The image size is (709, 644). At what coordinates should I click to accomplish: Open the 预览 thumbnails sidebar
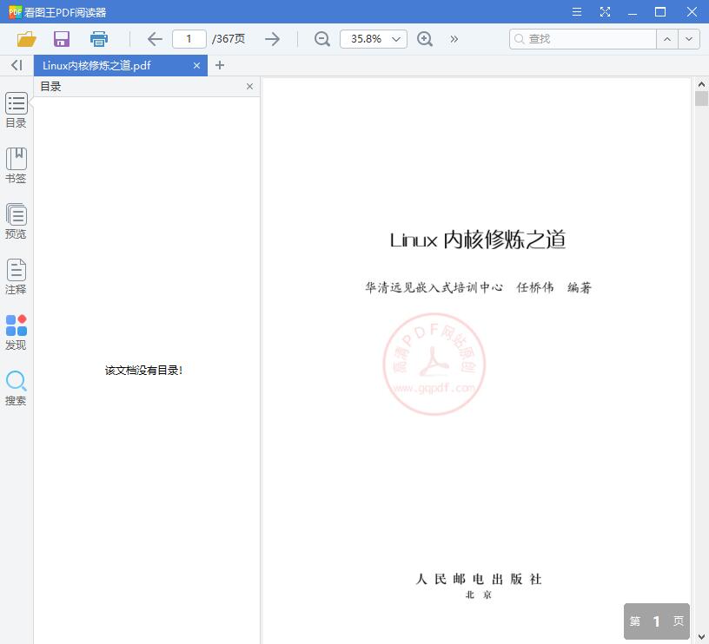click(x=16, y=221)
